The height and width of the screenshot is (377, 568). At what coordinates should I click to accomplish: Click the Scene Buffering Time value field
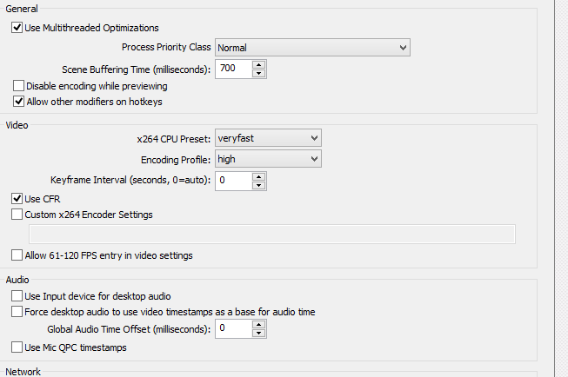(233, 69)
